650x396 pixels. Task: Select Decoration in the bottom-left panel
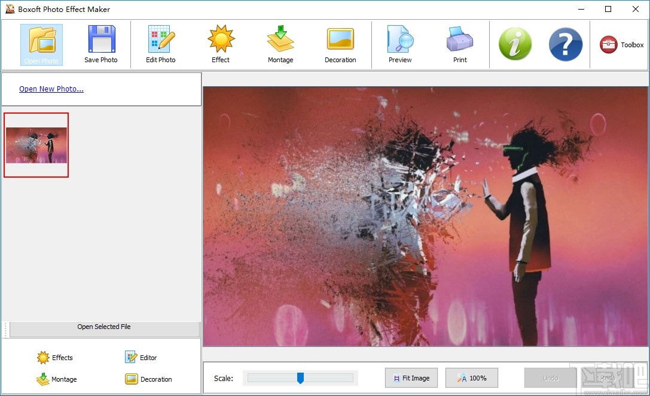pyautogui.click(x=149, y=379)
